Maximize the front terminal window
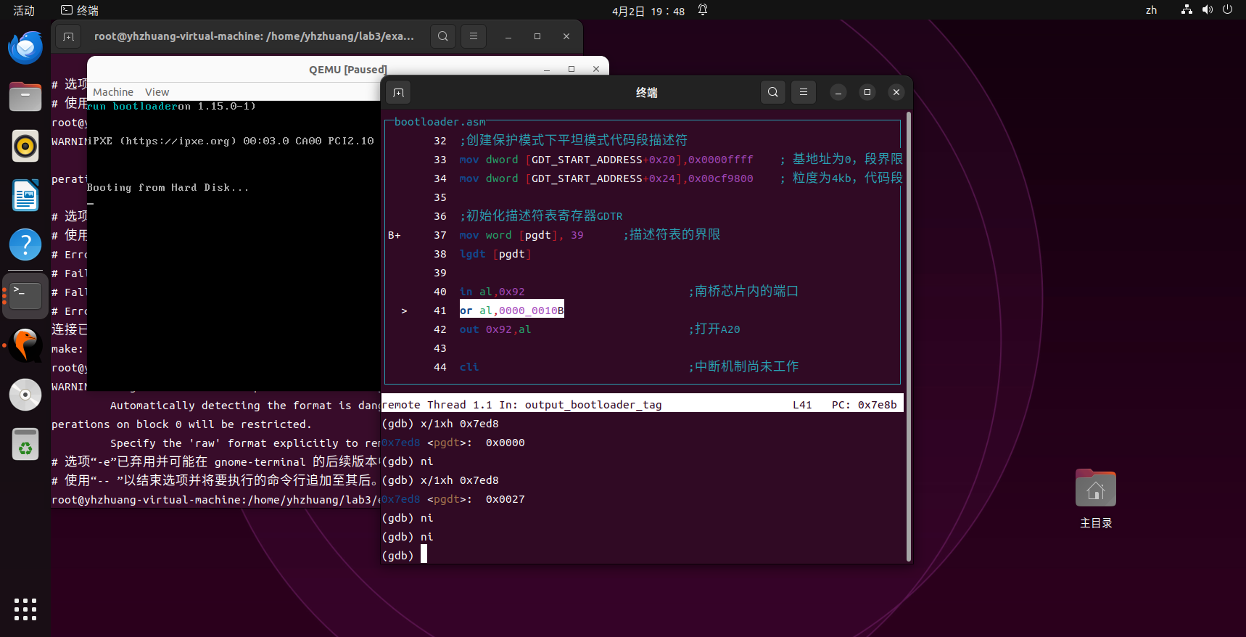This screenshot has height=637, width=1246. point(867,92)
